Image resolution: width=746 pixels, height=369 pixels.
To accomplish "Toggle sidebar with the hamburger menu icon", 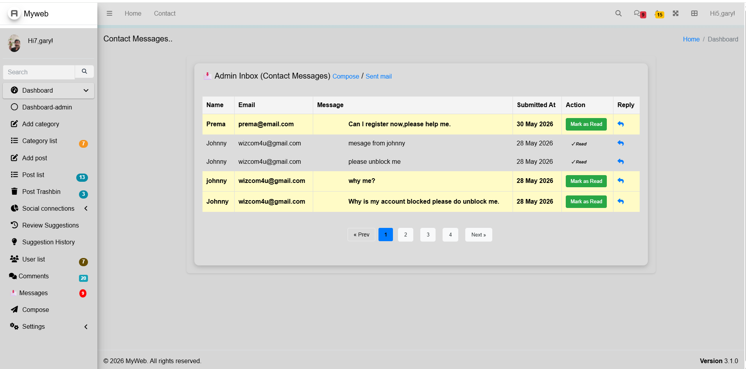I will (x=109, y=13).
